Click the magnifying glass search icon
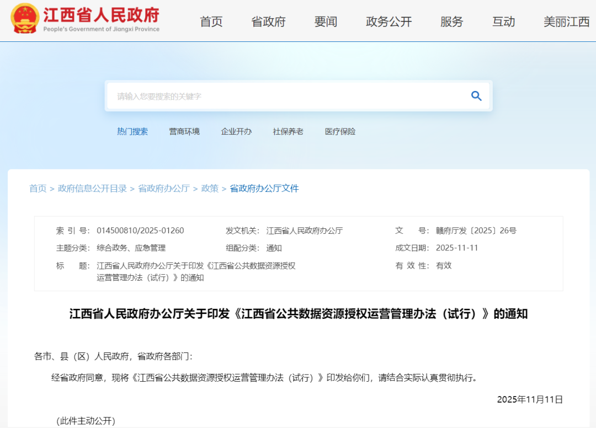The image size is (596, 428). click(x=476, y=96)
